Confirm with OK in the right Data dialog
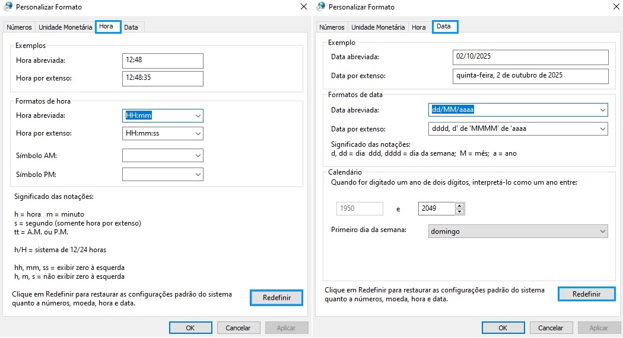 (503, 327)
